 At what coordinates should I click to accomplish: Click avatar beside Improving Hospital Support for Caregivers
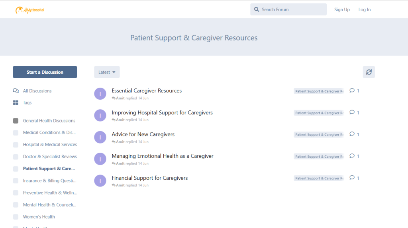tap(100, 116)
